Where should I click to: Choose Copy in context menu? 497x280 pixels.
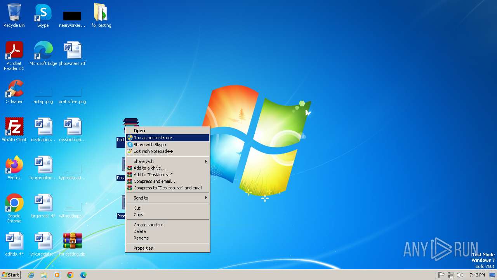[x=168, y=215]
